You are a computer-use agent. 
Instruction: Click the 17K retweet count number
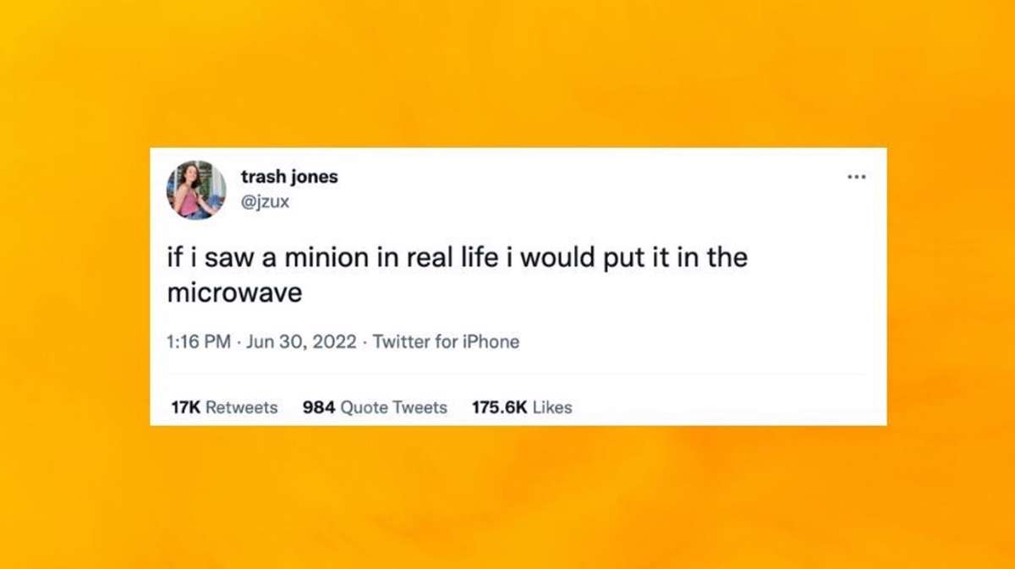click(185, 408)
